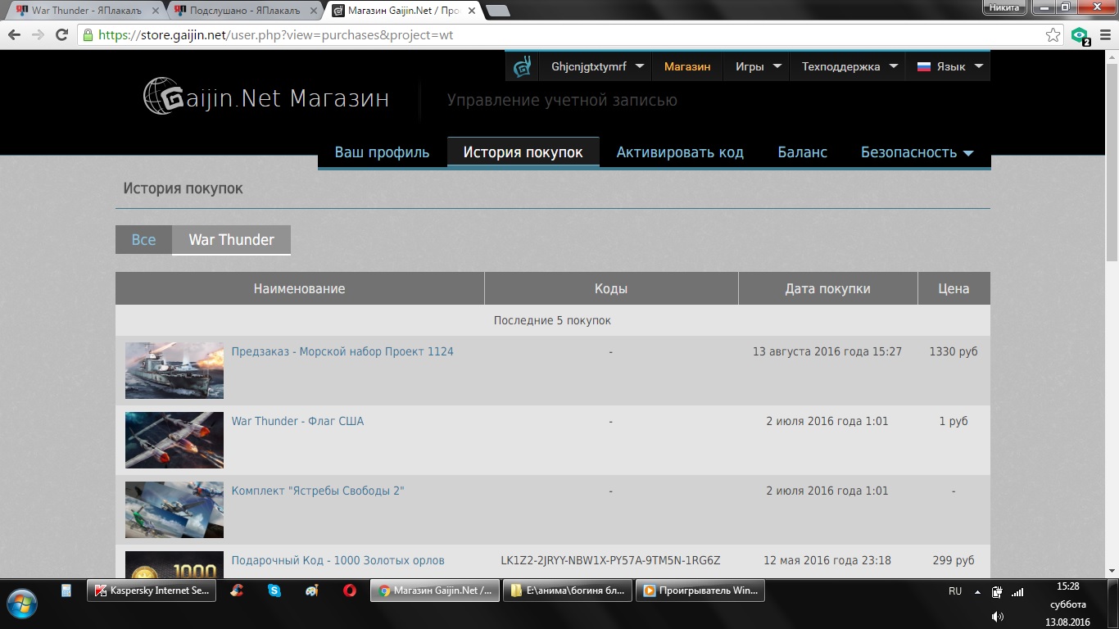Select the War Thunder filter tab
The width and height of the screenshot is (1119, 629).
[231, 240]
